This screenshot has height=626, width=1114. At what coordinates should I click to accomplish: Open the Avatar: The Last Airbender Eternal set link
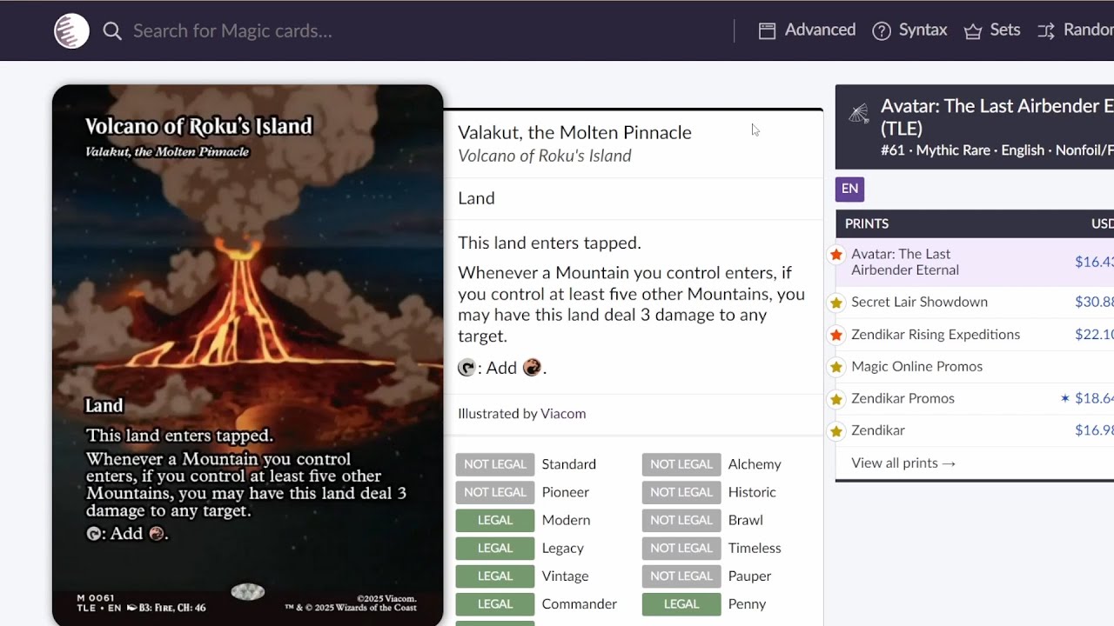tap(997, 117)
